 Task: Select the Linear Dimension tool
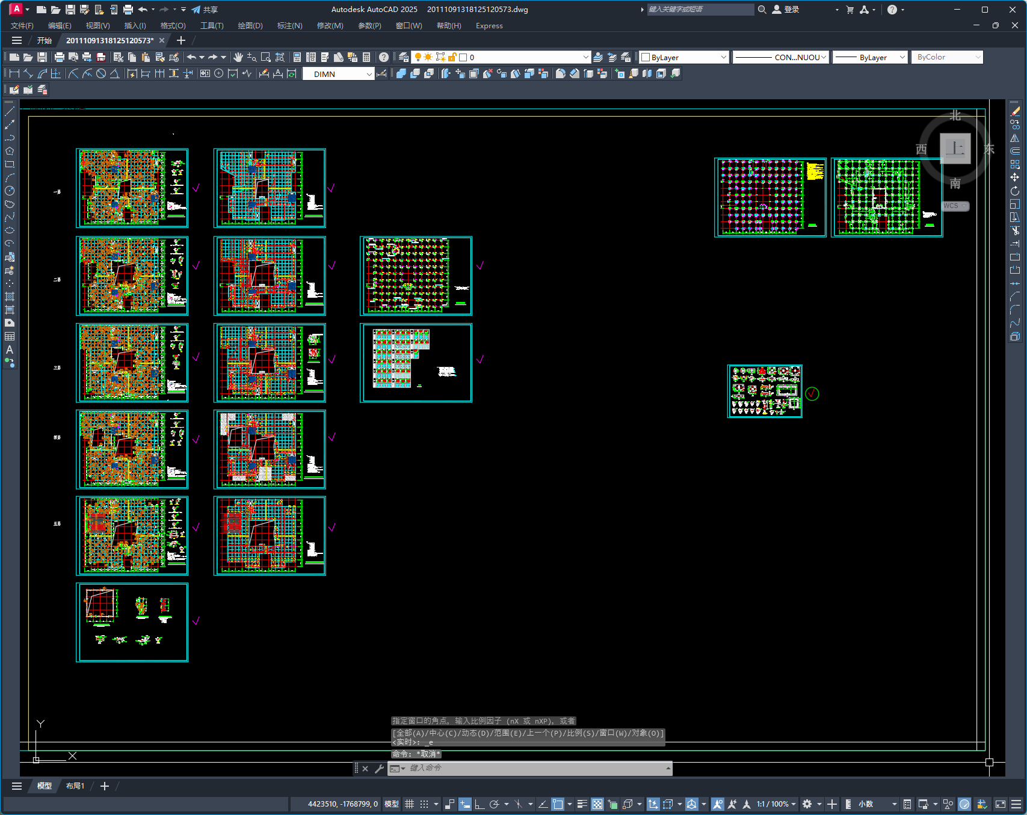14,73
